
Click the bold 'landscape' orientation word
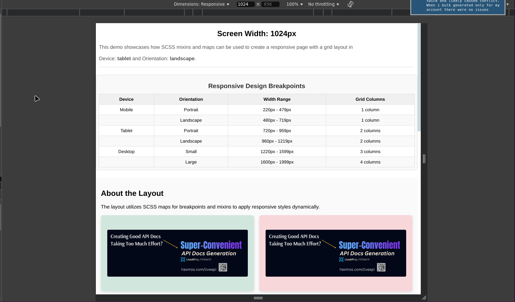point(182,59)
